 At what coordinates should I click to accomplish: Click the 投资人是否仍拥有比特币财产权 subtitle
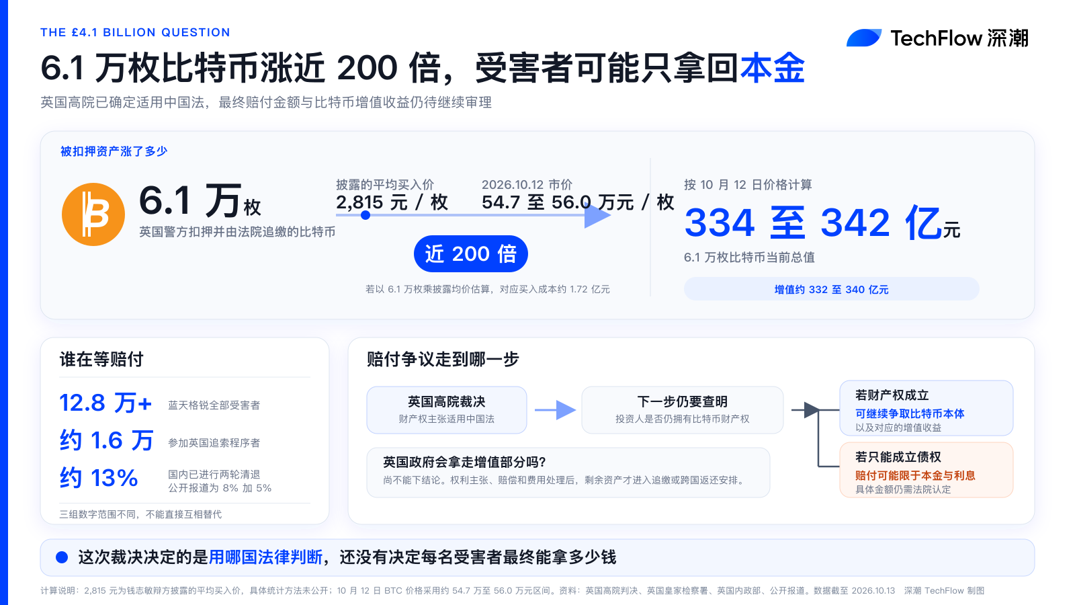click(x=683, y=419)
